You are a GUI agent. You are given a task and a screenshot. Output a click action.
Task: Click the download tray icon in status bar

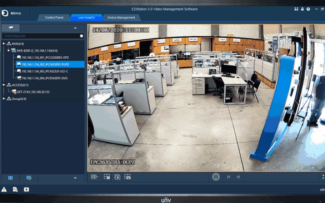coord(26,189)
